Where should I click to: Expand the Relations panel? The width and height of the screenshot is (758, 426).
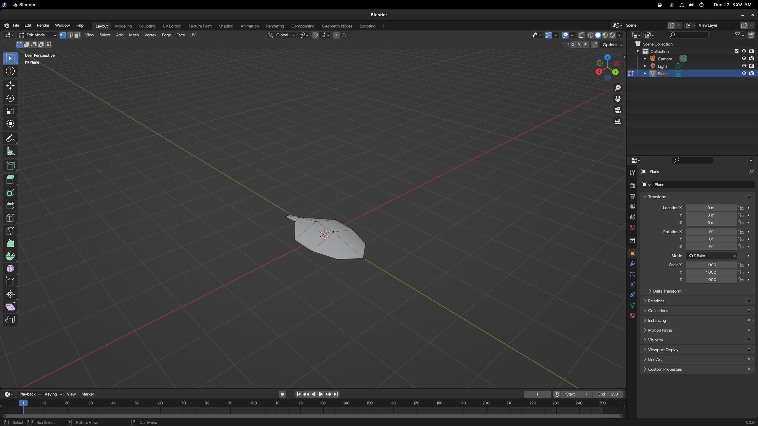(x=698, y=301)
